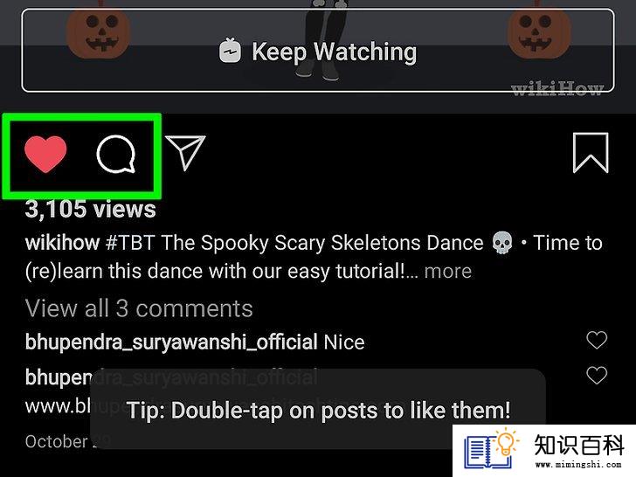
Task: Click the miningshi.com book logo
Action: [x=492, y=449]
